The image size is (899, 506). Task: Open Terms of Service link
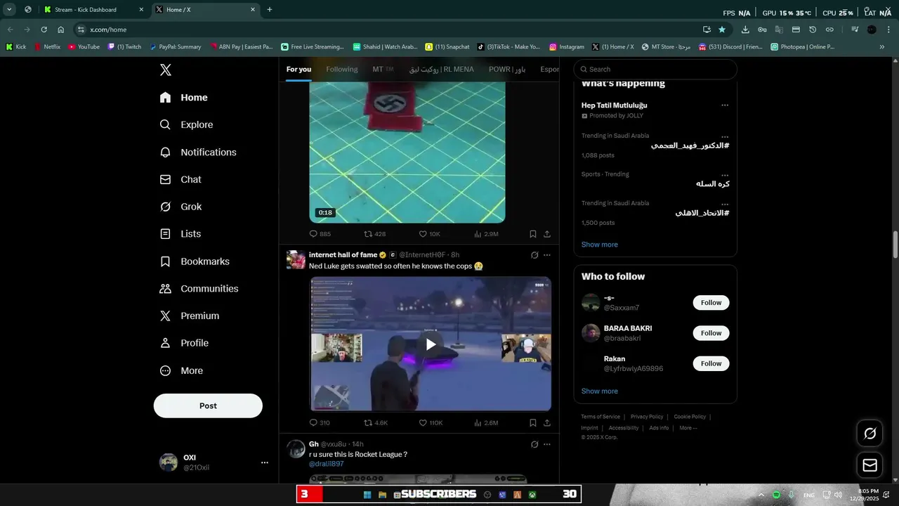601,417
